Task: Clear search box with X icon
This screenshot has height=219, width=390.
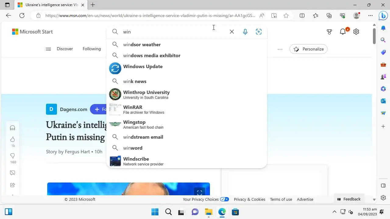Action: coord(232,32)
